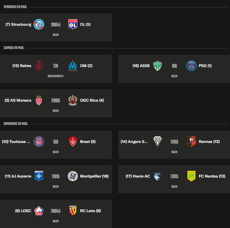Open the 20H45 Strasbourg–OL match time
Screen dimensions: 230x228
coord(55,24)
